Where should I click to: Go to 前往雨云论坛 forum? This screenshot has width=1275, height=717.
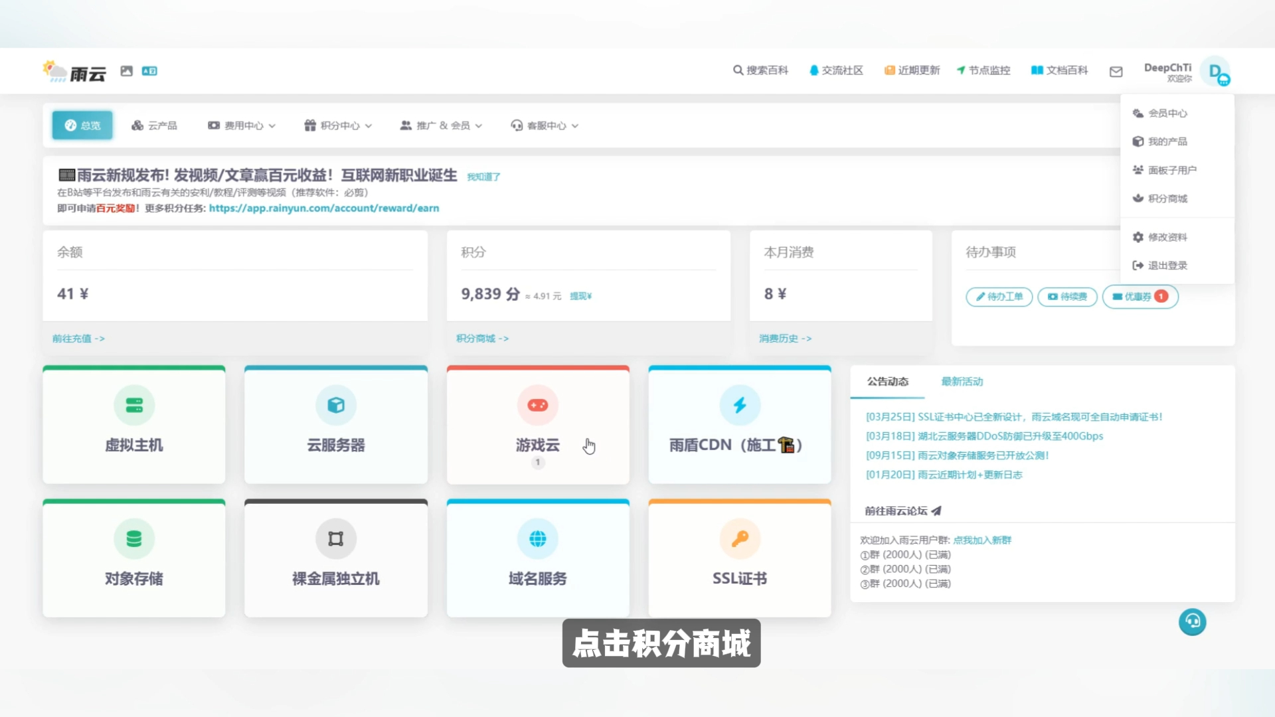(902, 511)
